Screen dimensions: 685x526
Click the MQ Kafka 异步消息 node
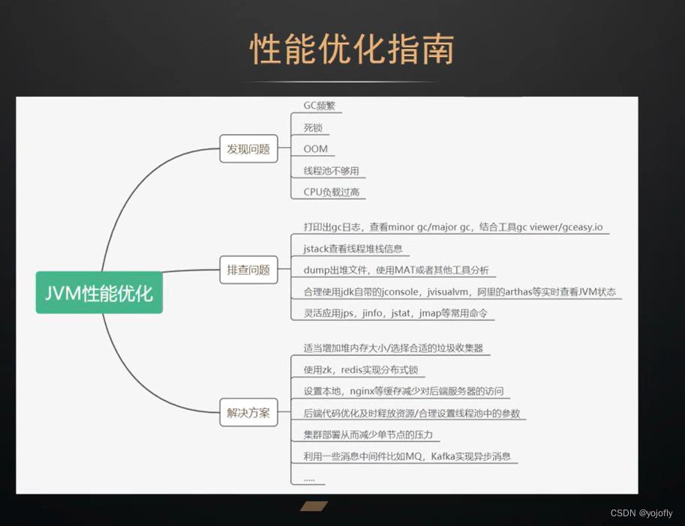[407, 456]
